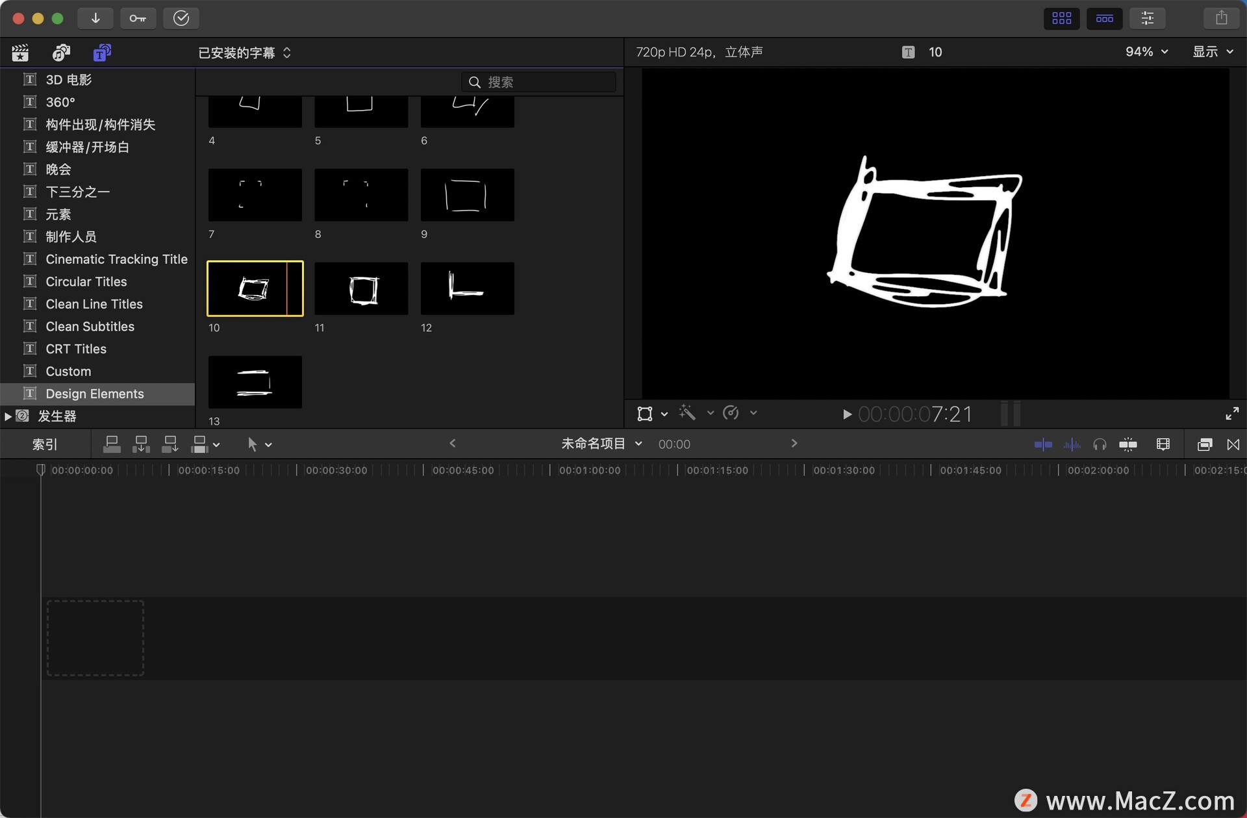Screen dimensions: 1247x818
Task: Toggle audio skimming button
Action: point(1072,444)
